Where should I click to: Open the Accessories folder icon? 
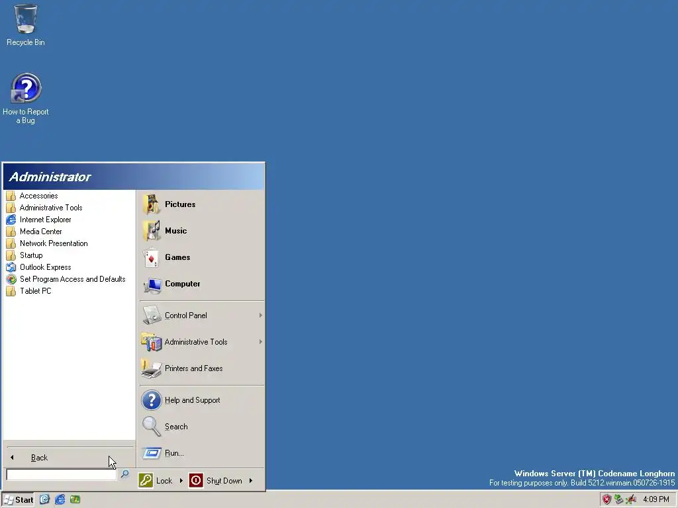[11, 196]
